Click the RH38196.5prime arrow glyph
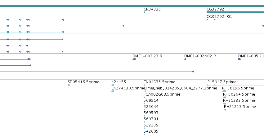The height and width of the screenshot is (136, 264). [224, 91]
